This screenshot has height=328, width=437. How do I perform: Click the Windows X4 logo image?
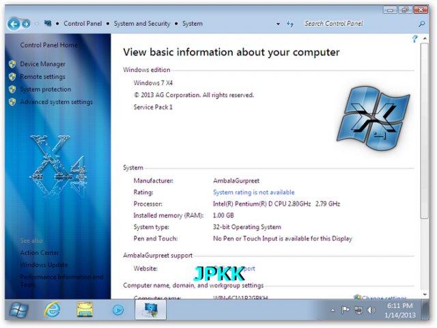pos(373,118)
